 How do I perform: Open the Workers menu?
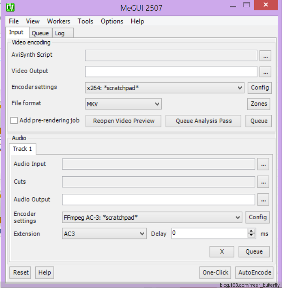58,21
